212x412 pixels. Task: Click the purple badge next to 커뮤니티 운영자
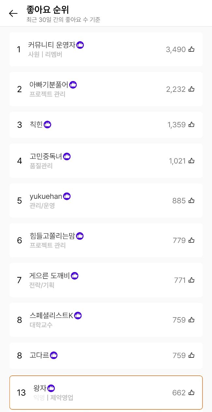click(80, 45)
